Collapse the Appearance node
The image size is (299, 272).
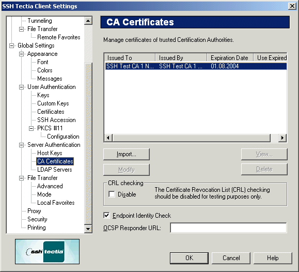click(x=21, y=54)
